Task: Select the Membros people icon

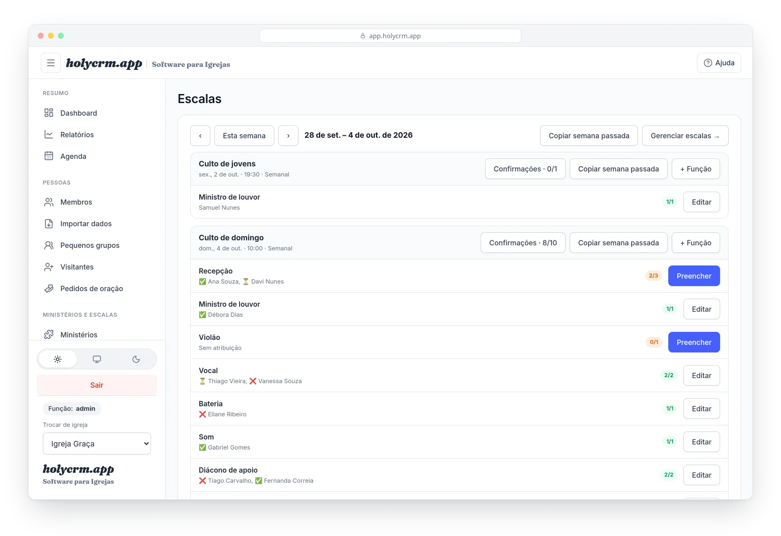Action: tap(49, 202)
